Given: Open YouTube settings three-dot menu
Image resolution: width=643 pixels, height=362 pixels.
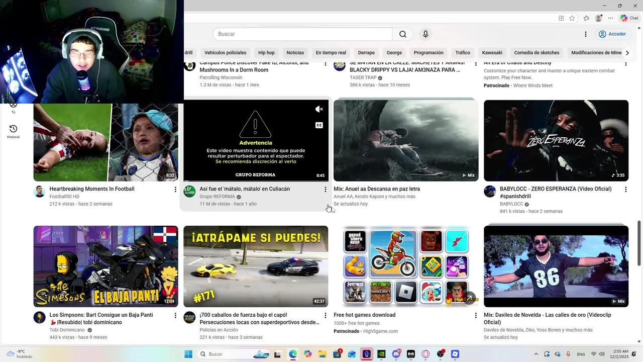Looking at the screenshot, I should (x=585, y=34).
